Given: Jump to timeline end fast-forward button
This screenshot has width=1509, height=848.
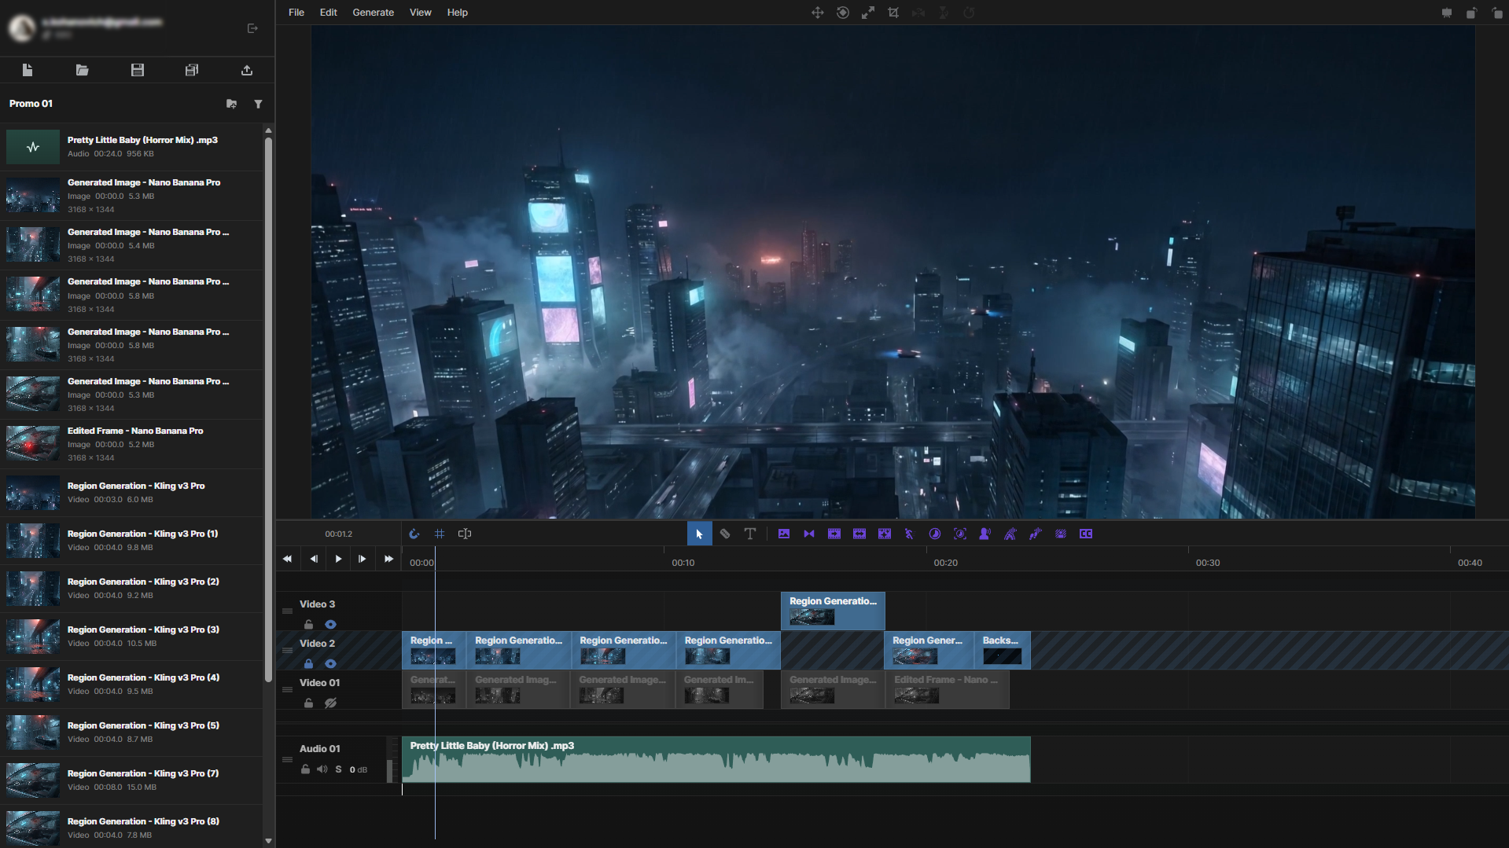Looking at the screenshot, I should pos(388,559).
